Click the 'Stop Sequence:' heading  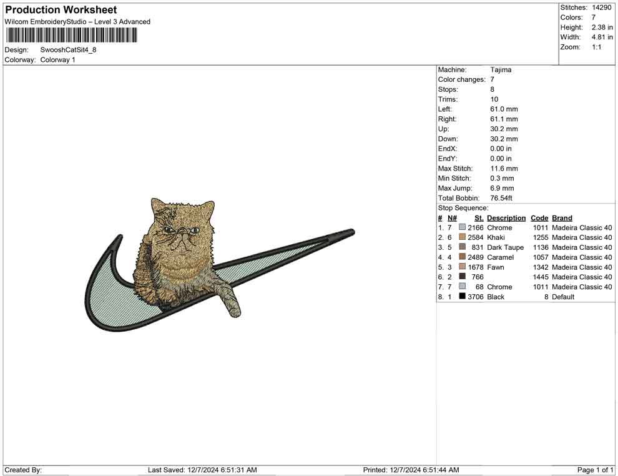[x=463, y=208]
